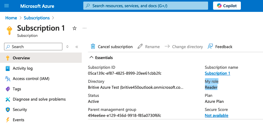The image size is (263, 125).
Task: Click the magnifier icon in global search
Action: [88, 6]
